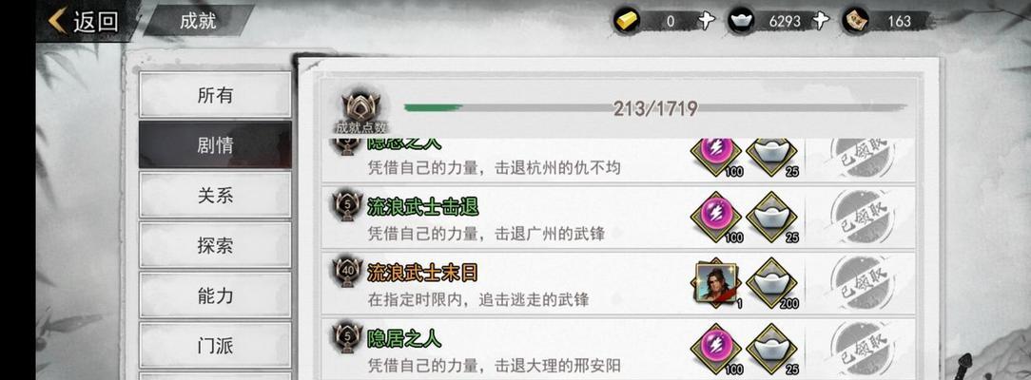Tap the gold ingot currency icon
The image size is (1031, 380).
pos(627,20)
